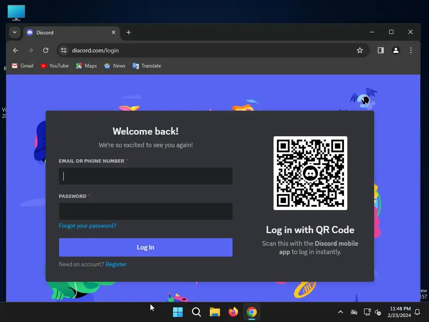Open the Chrome three-dot menu
Viewport: 429px width, 322px height.
[411, 50]
